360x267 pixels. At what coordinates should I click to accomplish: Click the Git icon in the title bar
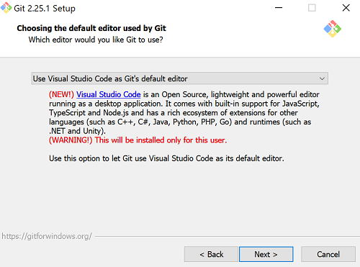click(x=6, y=7)
